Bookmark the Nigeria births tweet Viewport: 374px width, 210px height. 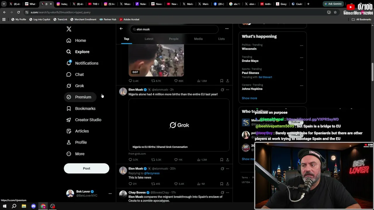222,160
